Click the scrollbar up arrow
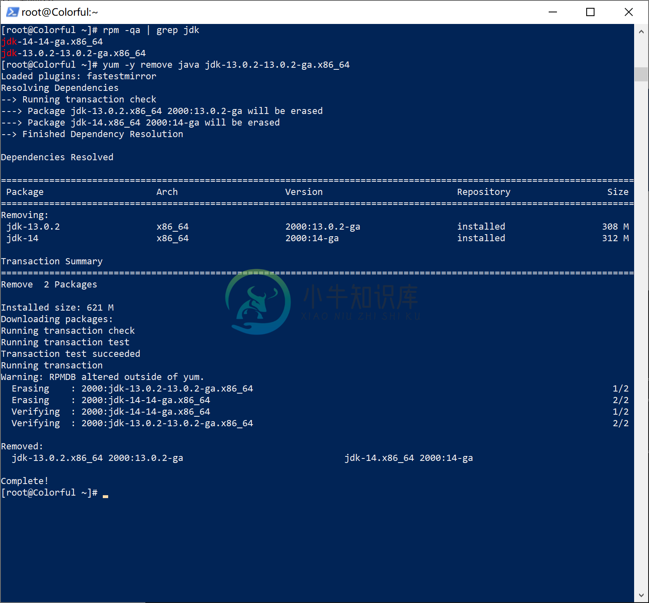 pyautogui.click(x=641, y=31)
